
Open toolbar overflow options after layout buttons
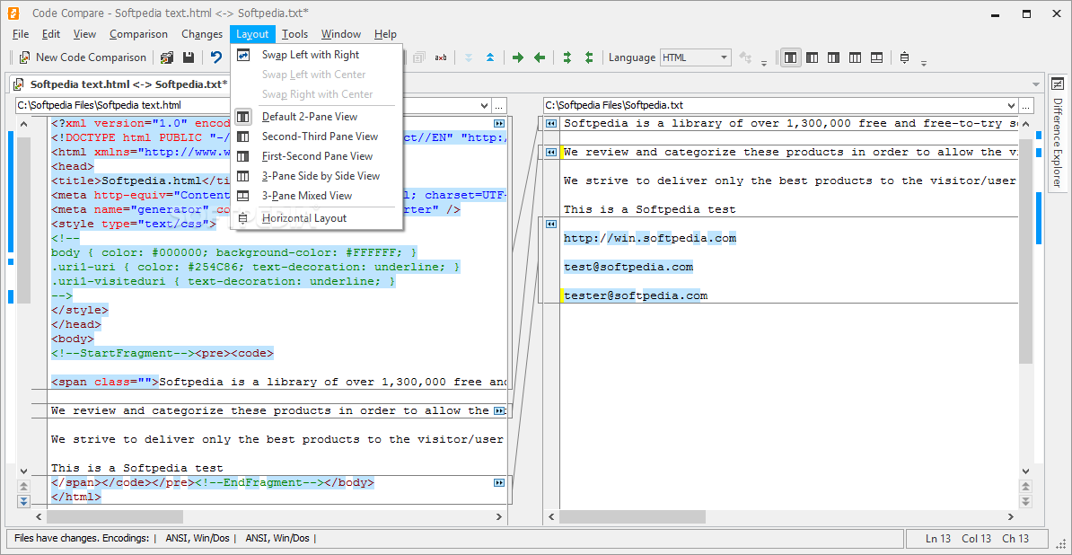pos(924,63)
